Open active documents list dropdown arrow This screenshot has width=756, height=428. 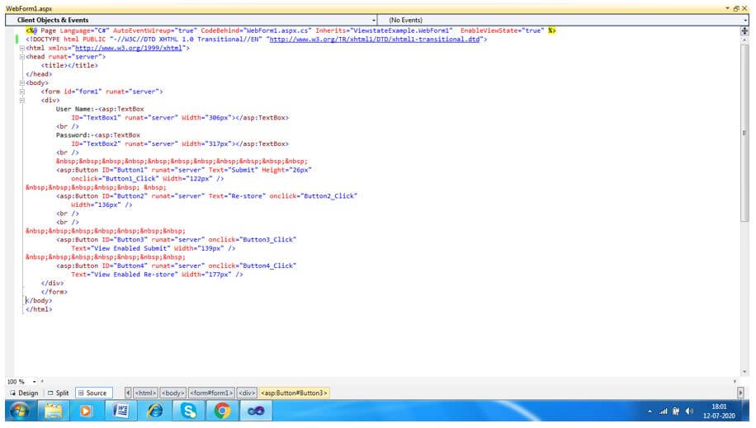pos(728,9)
